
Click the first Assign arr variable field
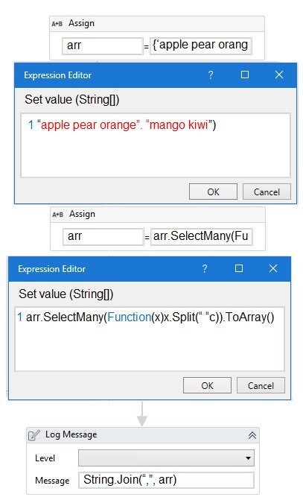pos(102,46)
